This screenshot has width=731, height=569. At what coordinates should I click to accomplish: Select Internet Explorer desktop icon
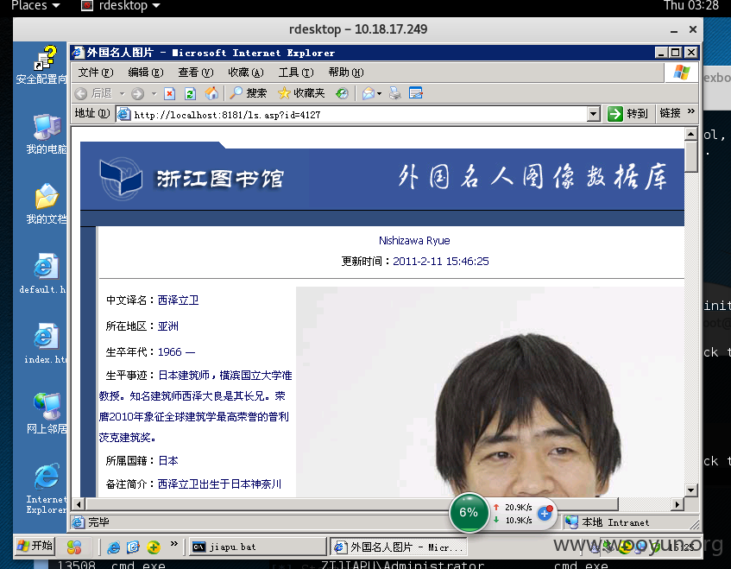click(46, 489)
